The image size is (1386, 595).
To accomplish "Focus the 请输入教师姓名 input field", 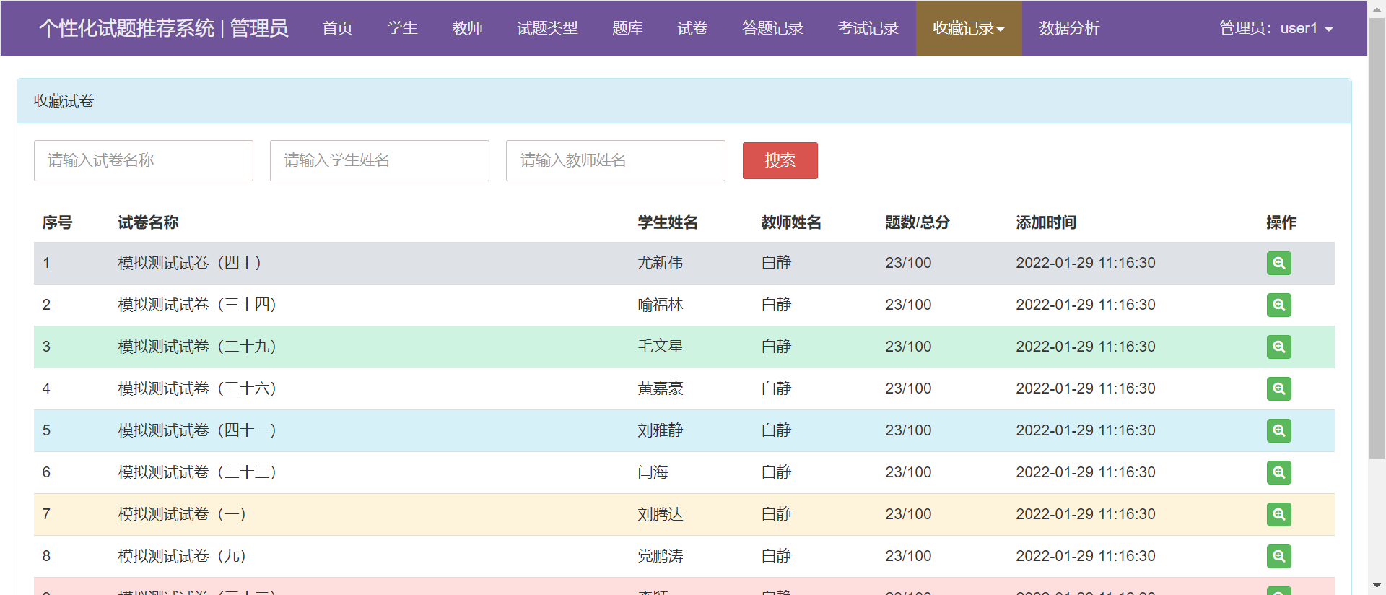I will [x=616, y=160].
